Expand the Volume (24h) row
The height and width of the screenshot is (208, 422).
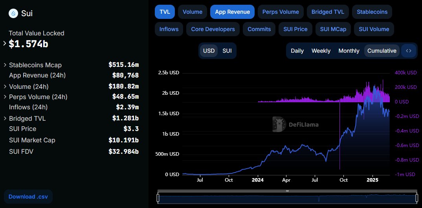point(5,87)
